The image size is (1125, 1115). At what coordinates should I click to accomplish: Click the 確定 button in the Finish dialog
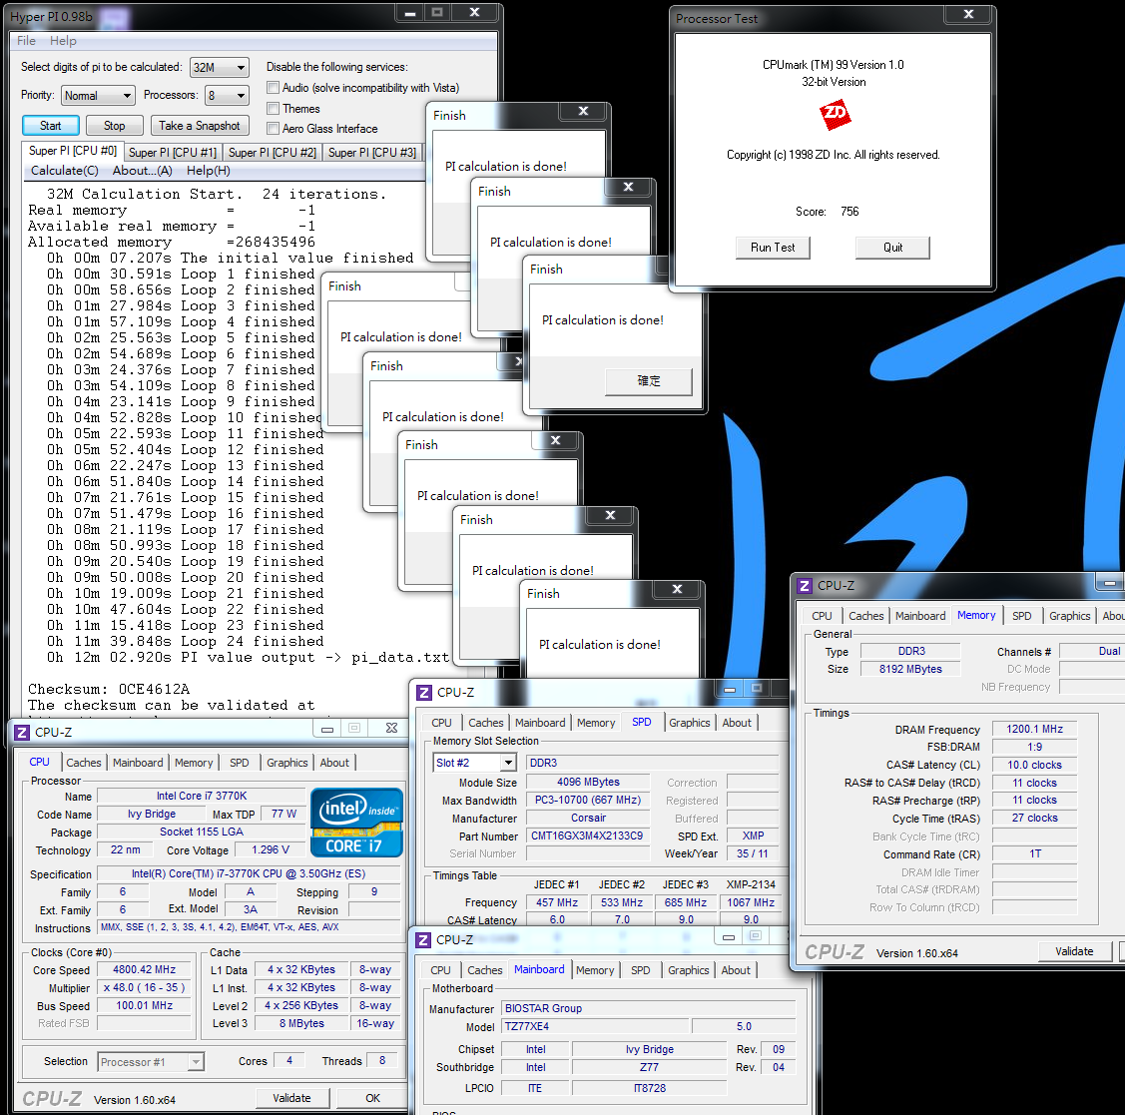click(649, 381)
